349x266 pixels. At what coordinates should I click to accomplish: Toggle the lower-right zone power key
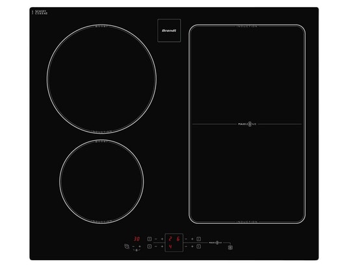tap(198, 247)
